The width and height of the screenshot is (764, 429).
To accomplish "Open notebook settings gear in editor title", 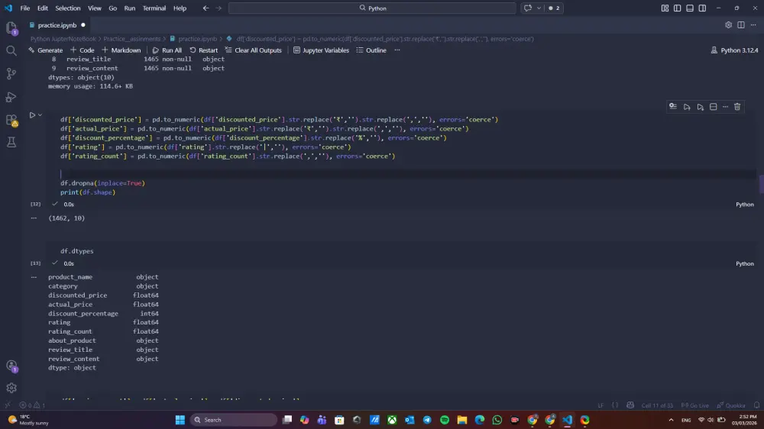I will [728, 25].
